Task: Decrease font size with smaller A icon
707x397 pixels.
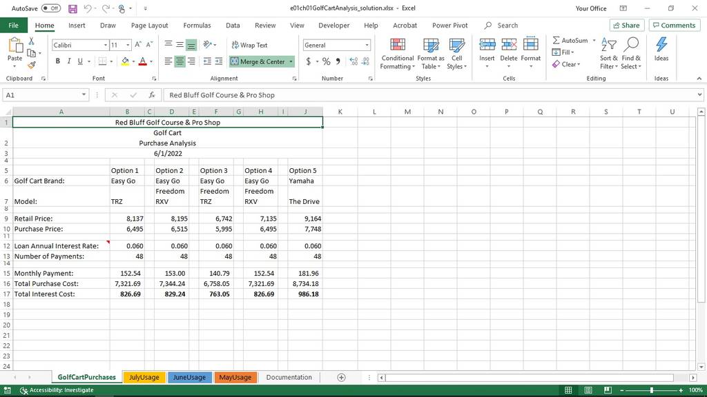Action: pyautogui.click(x=149, y=45)
